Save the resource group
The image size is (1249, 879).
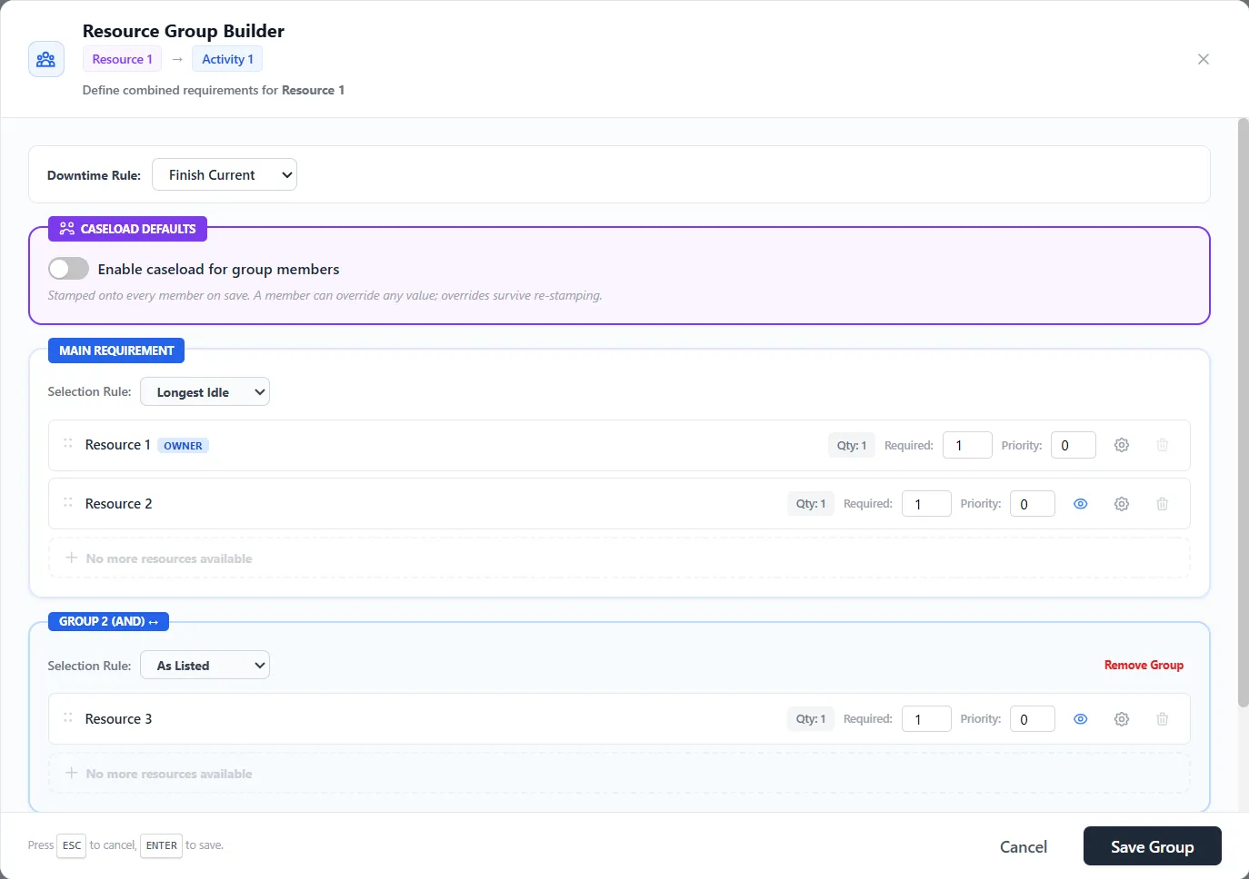coord(1153,846)
